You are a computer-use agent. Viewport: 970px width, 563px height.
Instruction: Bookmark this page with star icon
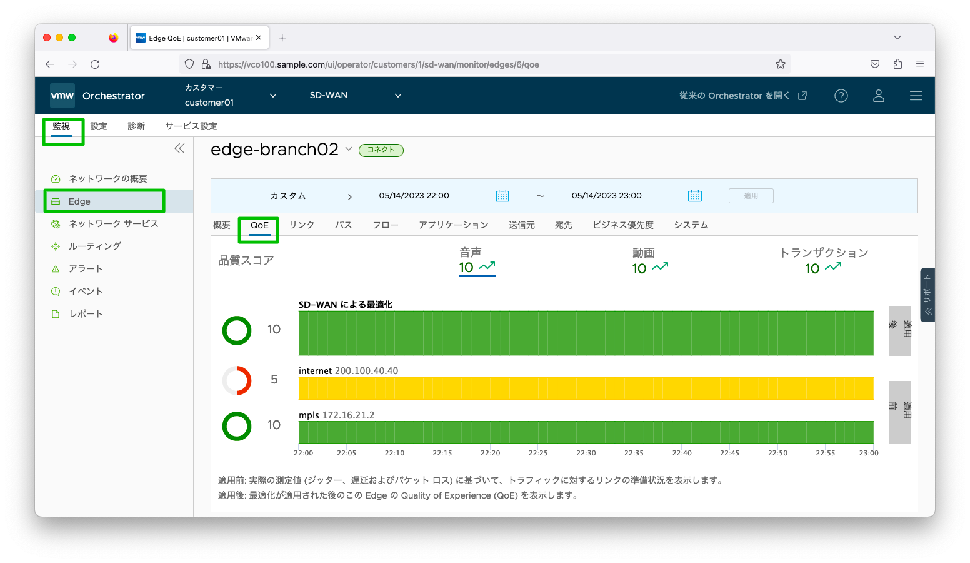[x=781, y=64]
